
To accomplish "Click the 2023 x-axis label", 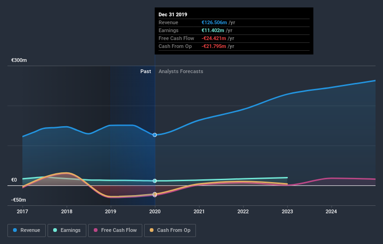I will tap(287, 211).
